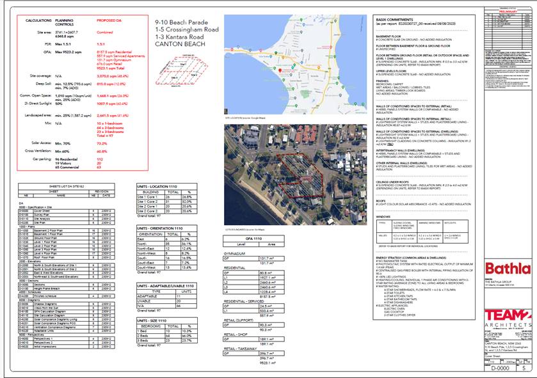
Task: Click the orange pin along the main road
Action: point(283,58)
